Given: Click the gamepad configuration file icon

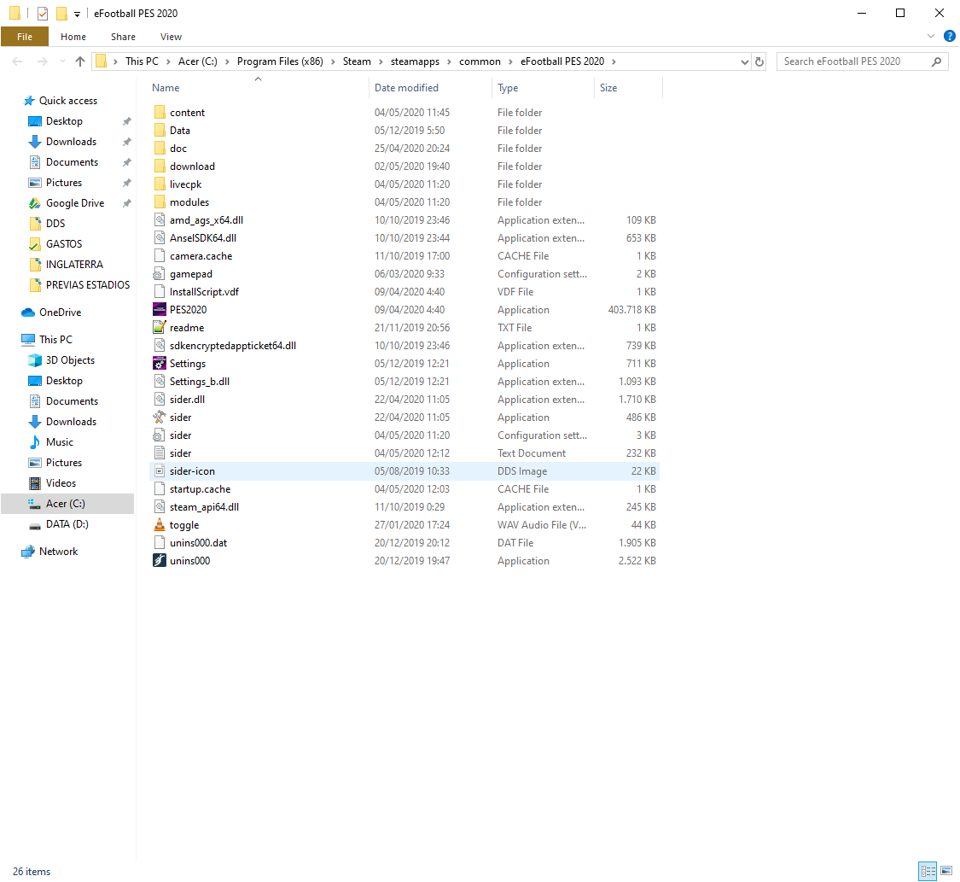Looking at the screenshot, I should [x=160, y=274].
